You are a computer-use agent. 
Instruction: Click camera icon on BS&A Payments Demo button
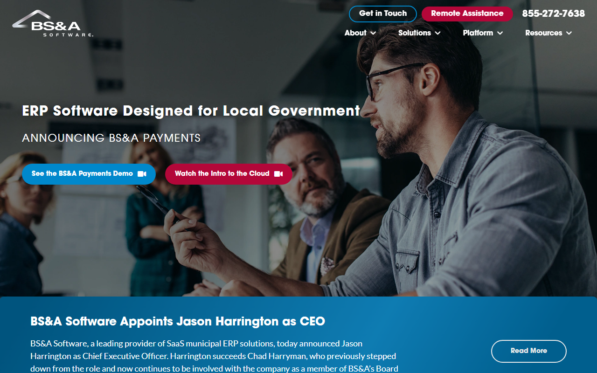pos(142,174)
